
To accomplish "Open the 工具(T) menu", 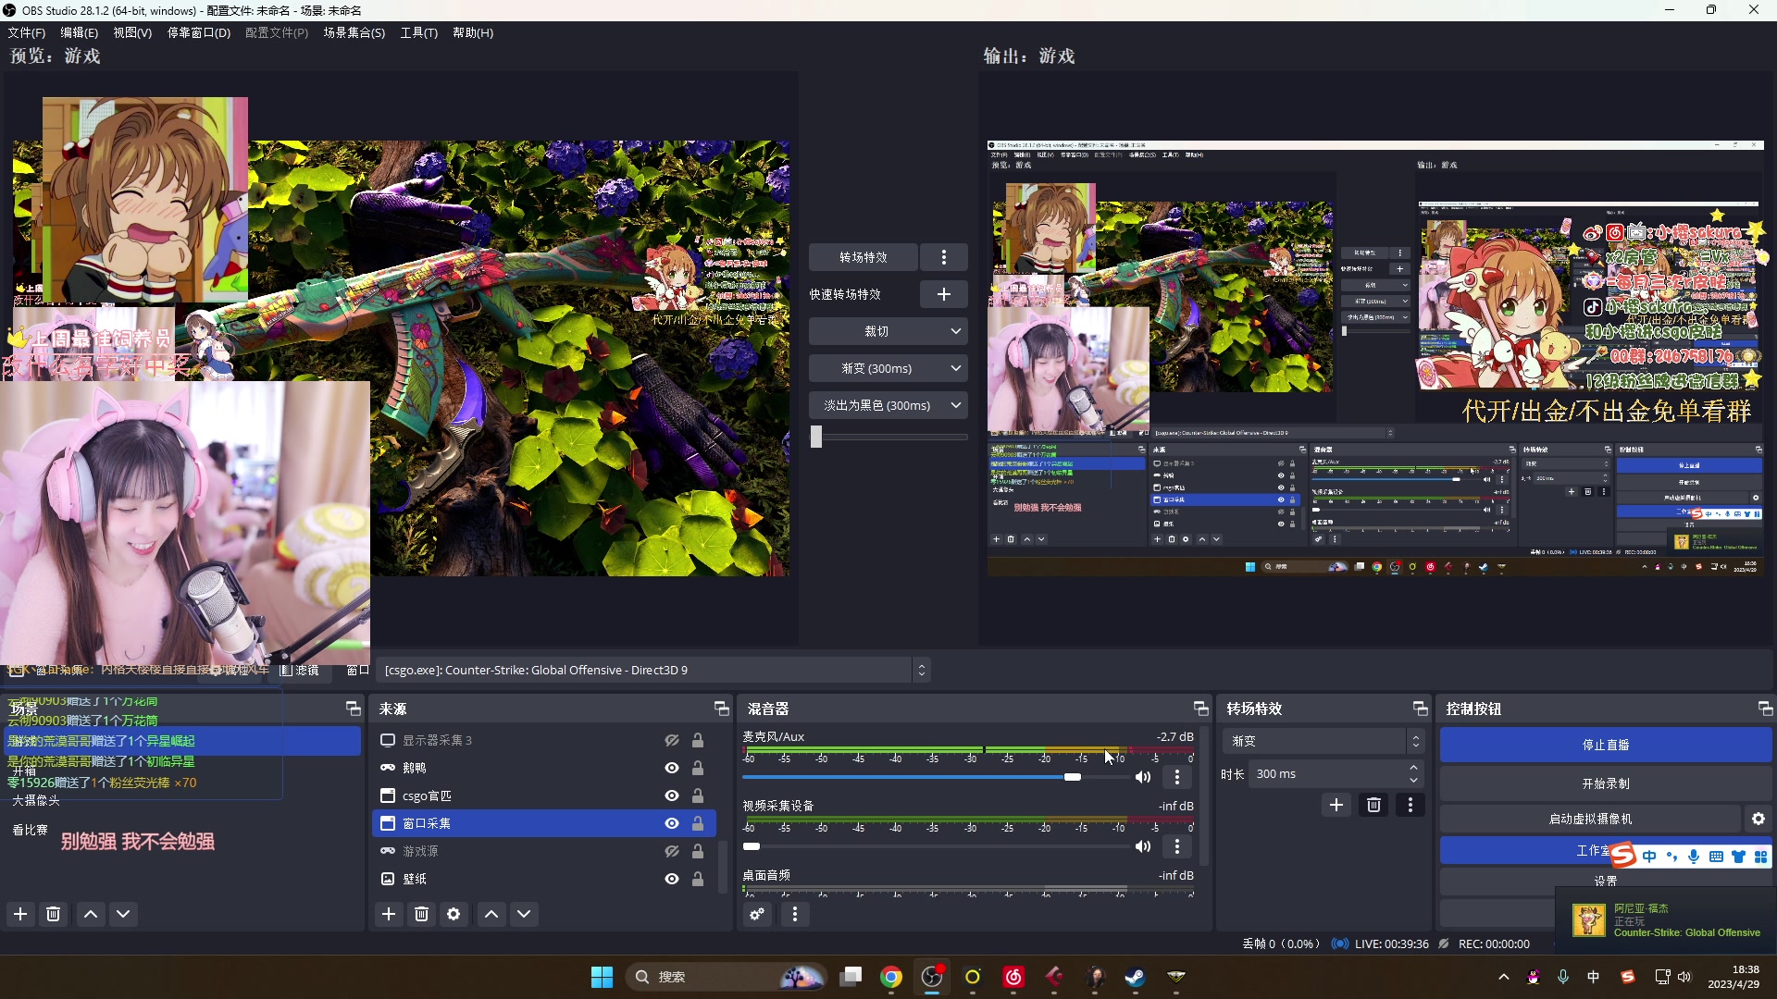I will tap(418, 32).
